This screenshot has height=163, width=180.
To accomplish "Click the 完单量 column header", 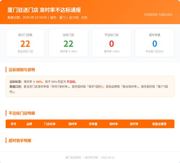I will point(93,124).
